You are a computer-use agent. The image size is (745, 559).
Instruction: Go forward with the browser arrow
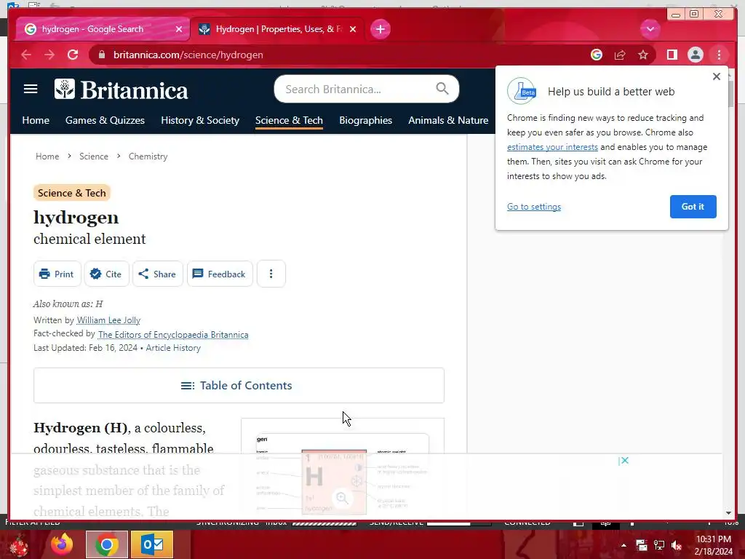pyautogui.click(x=49, y=55)
